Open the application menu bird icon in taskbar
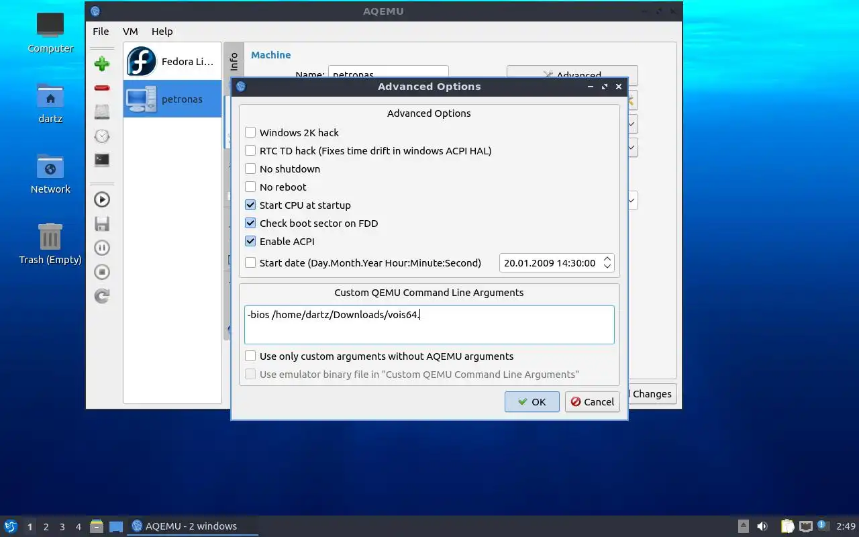 point(11,526)
